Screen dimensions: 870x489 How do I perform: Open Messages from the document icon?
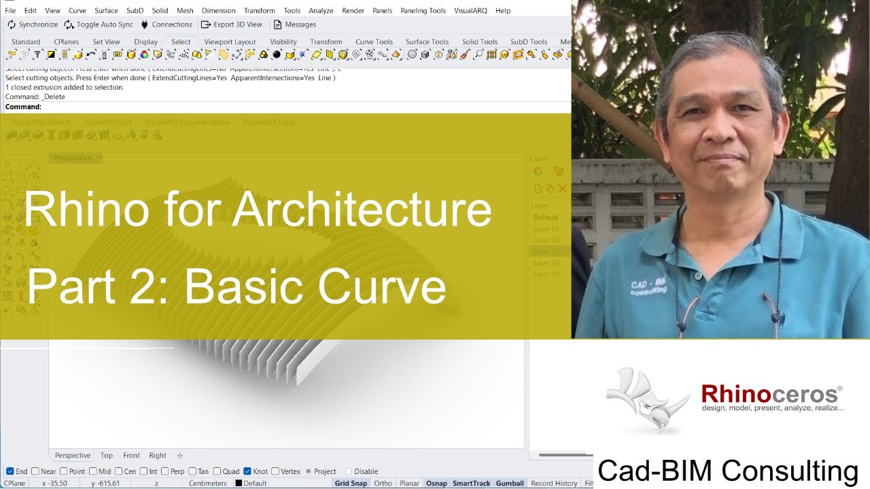click(x=277, y=24)
